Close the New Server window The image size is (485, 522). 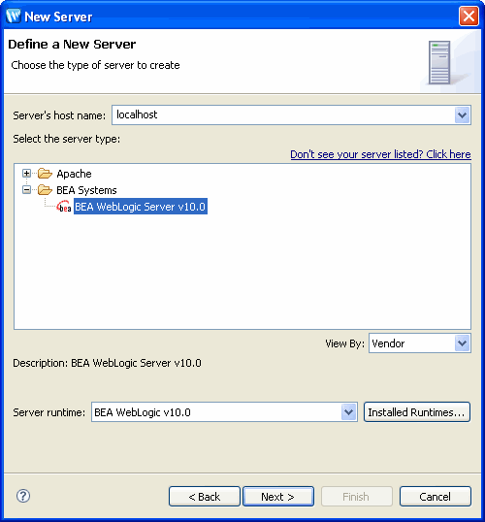tap(469, 16)
